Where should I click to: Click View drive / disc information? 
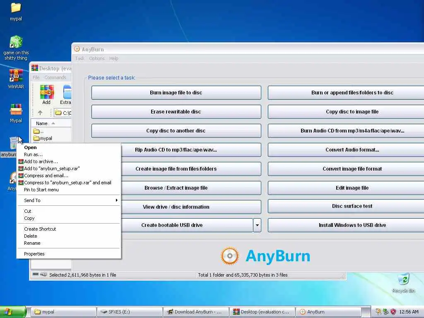click(x=191, y=207)
